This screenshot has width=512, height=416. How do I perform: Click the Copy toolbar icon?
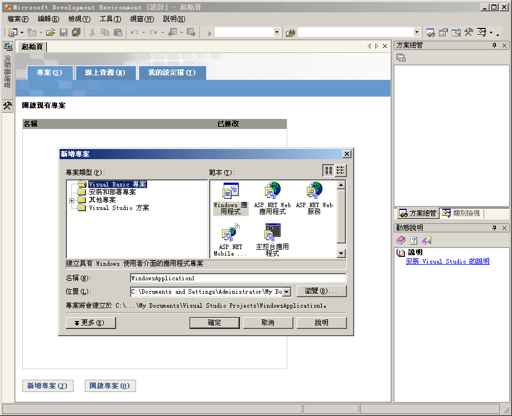click(x=105, y=32)
